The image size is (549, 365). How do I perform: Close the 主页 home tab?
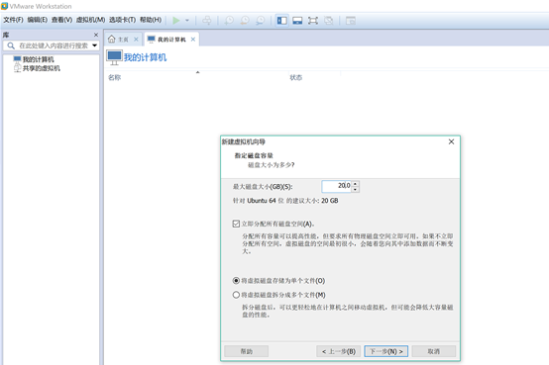[x=136, y=40]
